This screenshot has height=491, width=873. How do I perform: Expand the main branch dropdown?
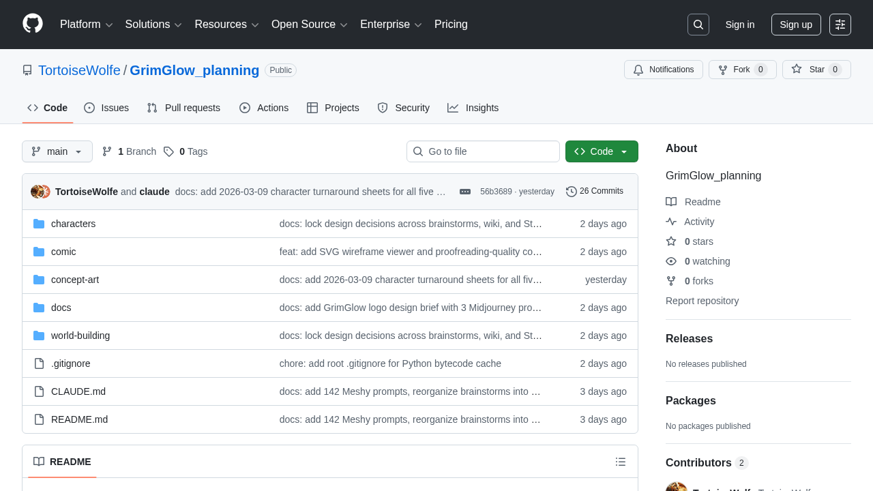tap(57, 151)
